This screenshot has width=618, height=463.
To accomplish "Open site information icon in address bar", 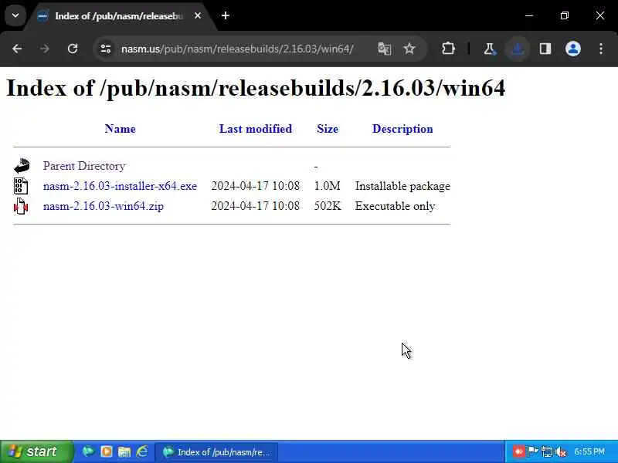I will pos(106,49).
